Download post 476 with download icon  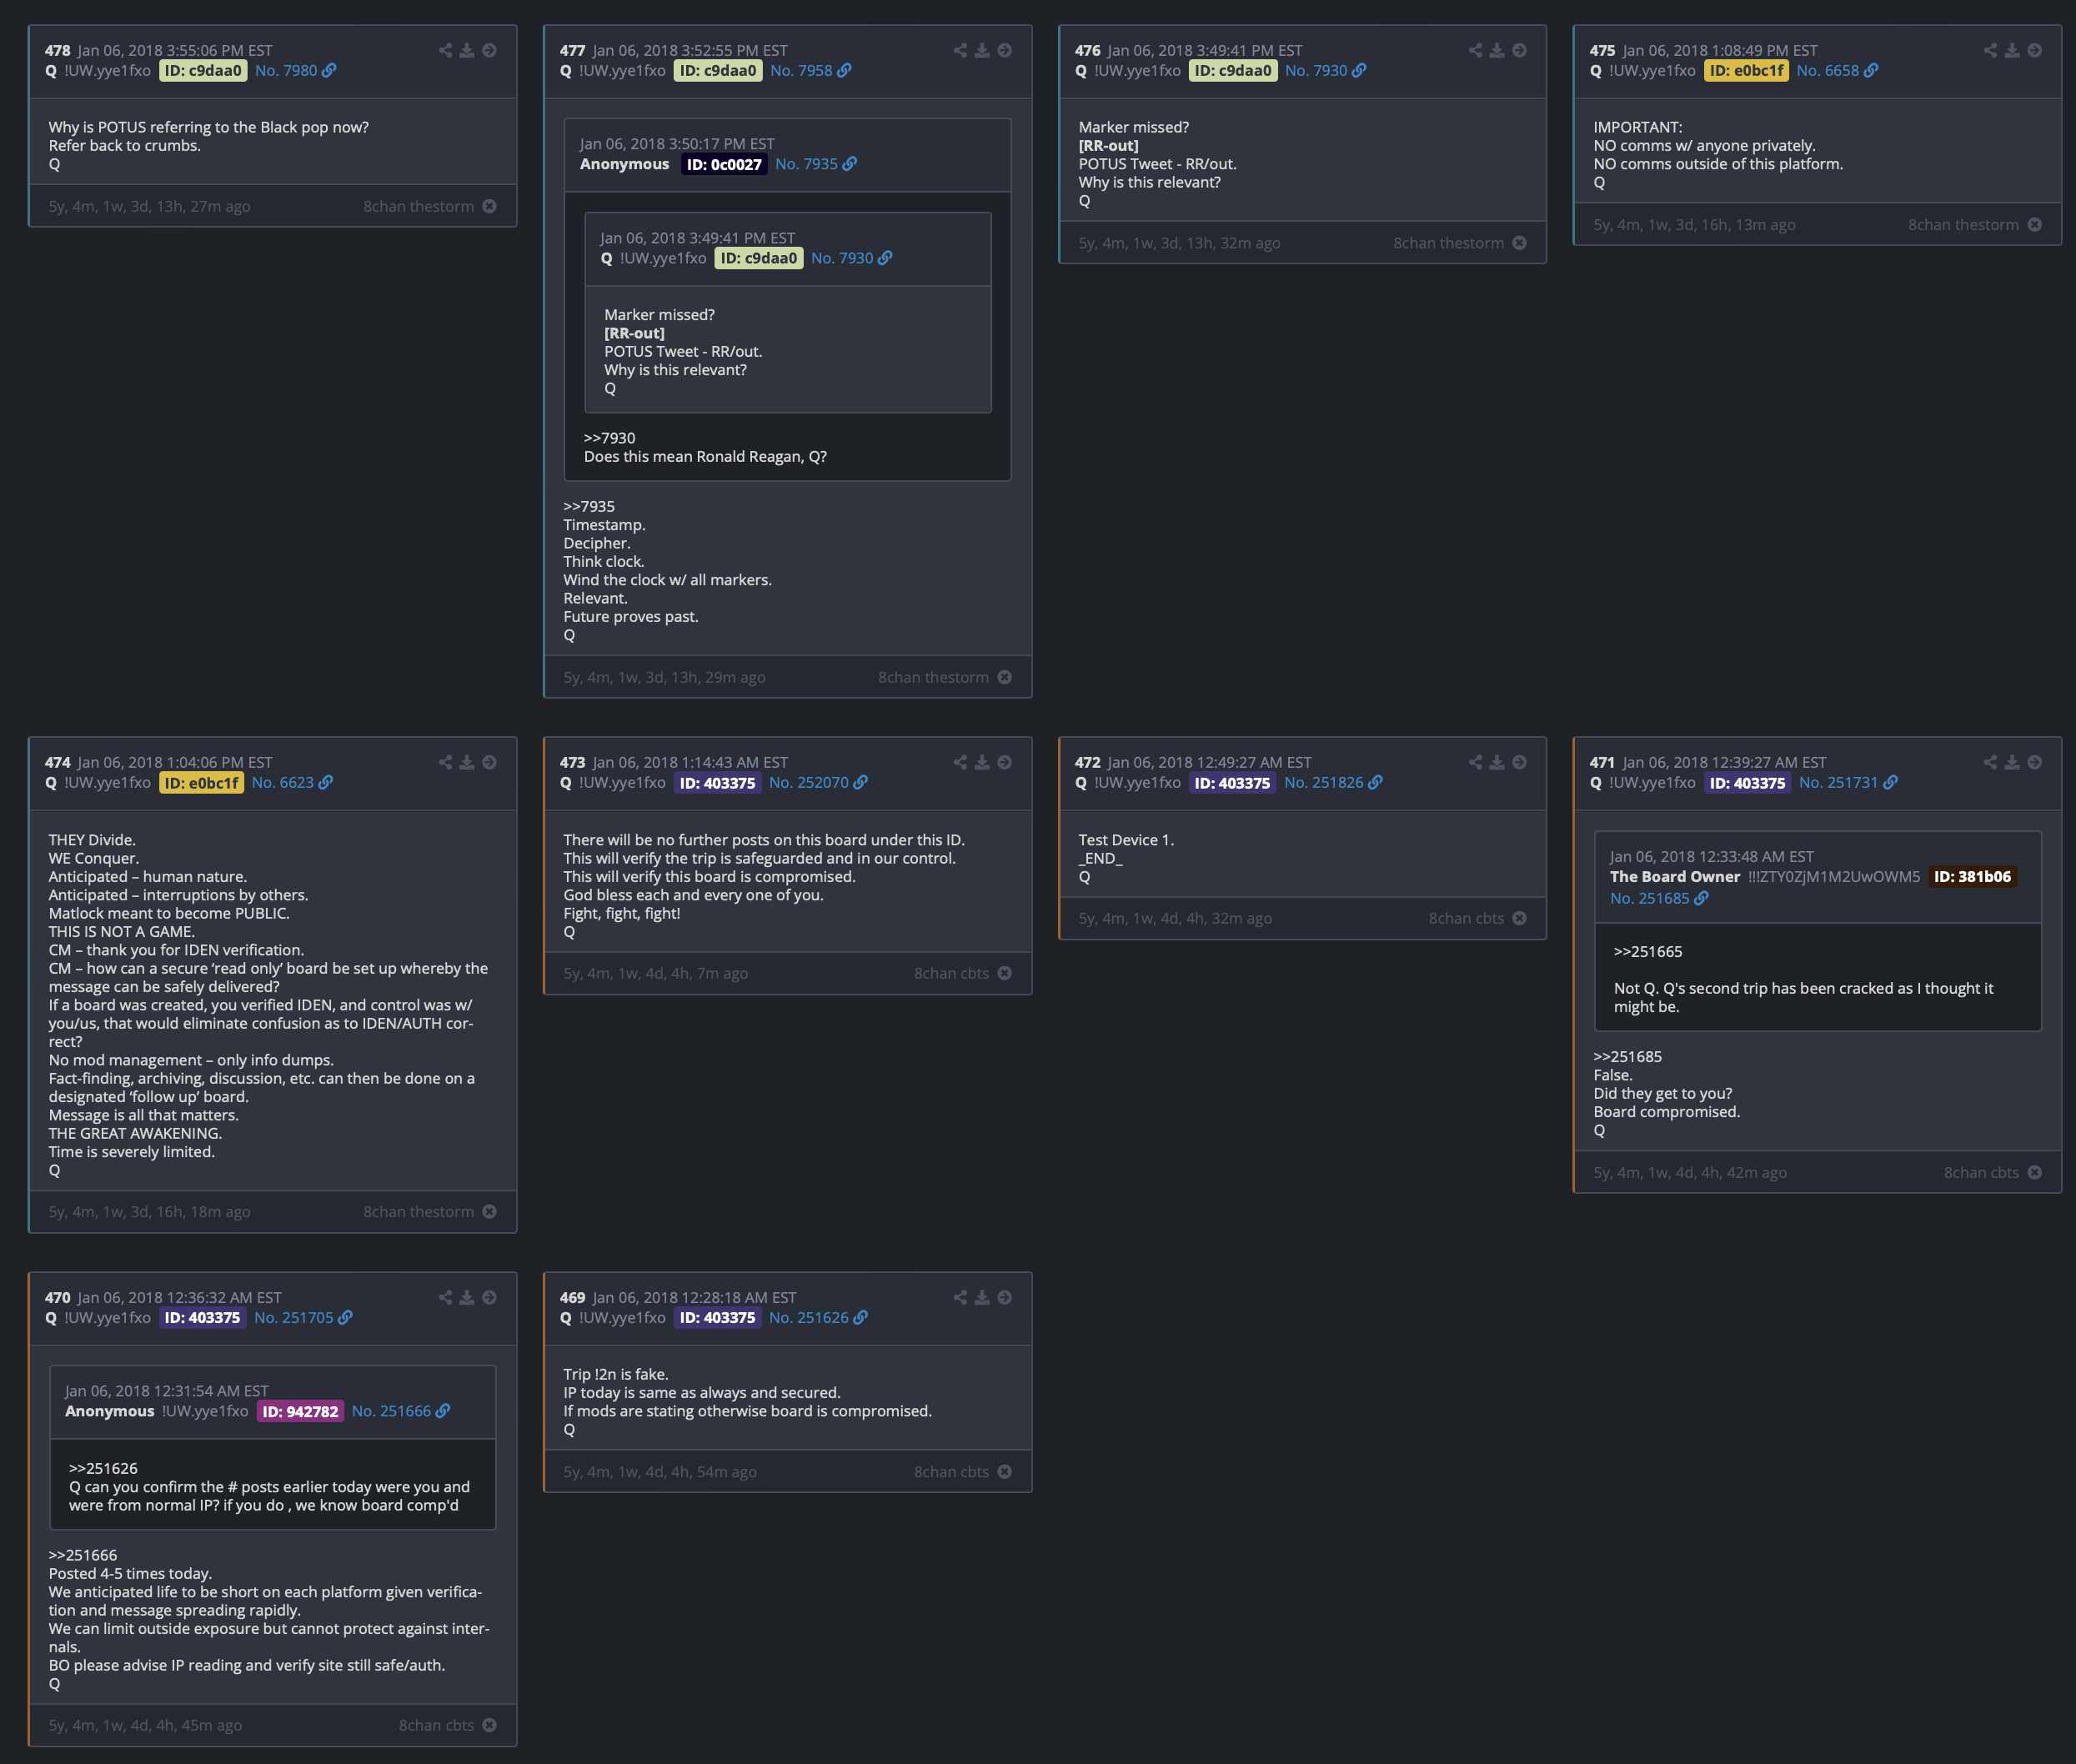[x=1497, y=50]
